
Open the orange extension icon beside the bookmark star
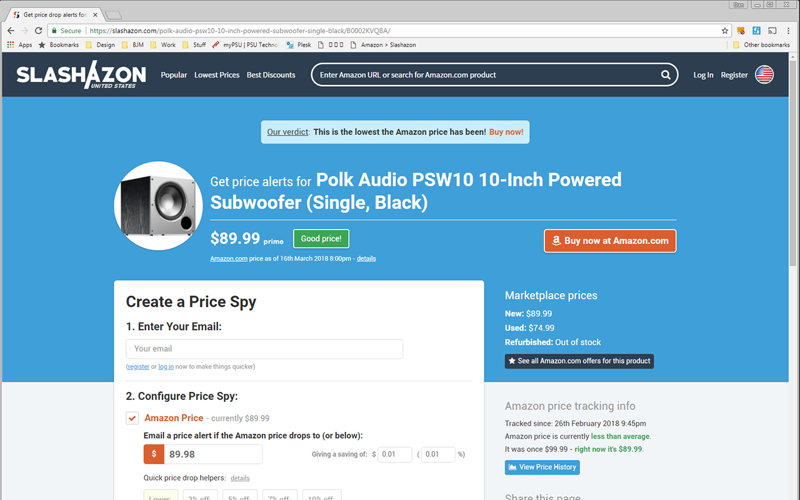[741, 31]
